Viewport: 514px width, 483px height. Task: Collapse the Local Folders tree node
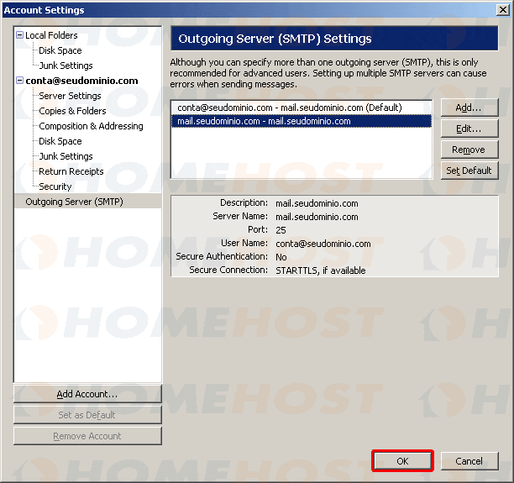tap(19, 34)
